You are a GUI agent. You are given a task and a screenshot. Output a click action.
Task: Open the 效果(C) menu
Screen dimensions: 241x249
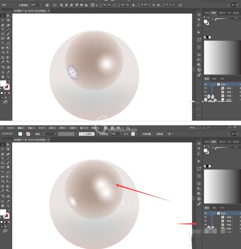[63, 128]
